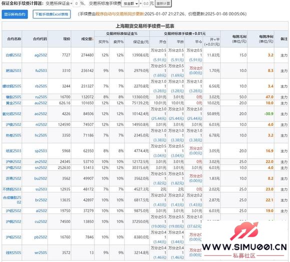
Task: Open the 热卷2505 contract name link
Action: click(x=13, y=135)
